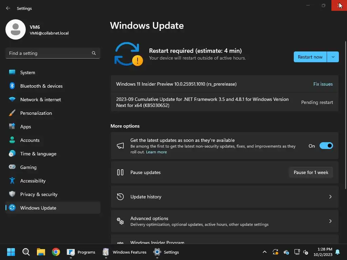Expand the Restart now dropdown arrow
Viewport: 347px width, 260px height.
pyautogui.click(x=333, y=57)
